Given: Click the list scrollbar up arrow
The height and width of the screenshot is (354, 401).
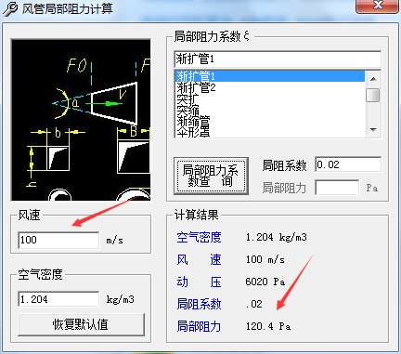Looking at the screenshot, I should click(x=373, y=79).
